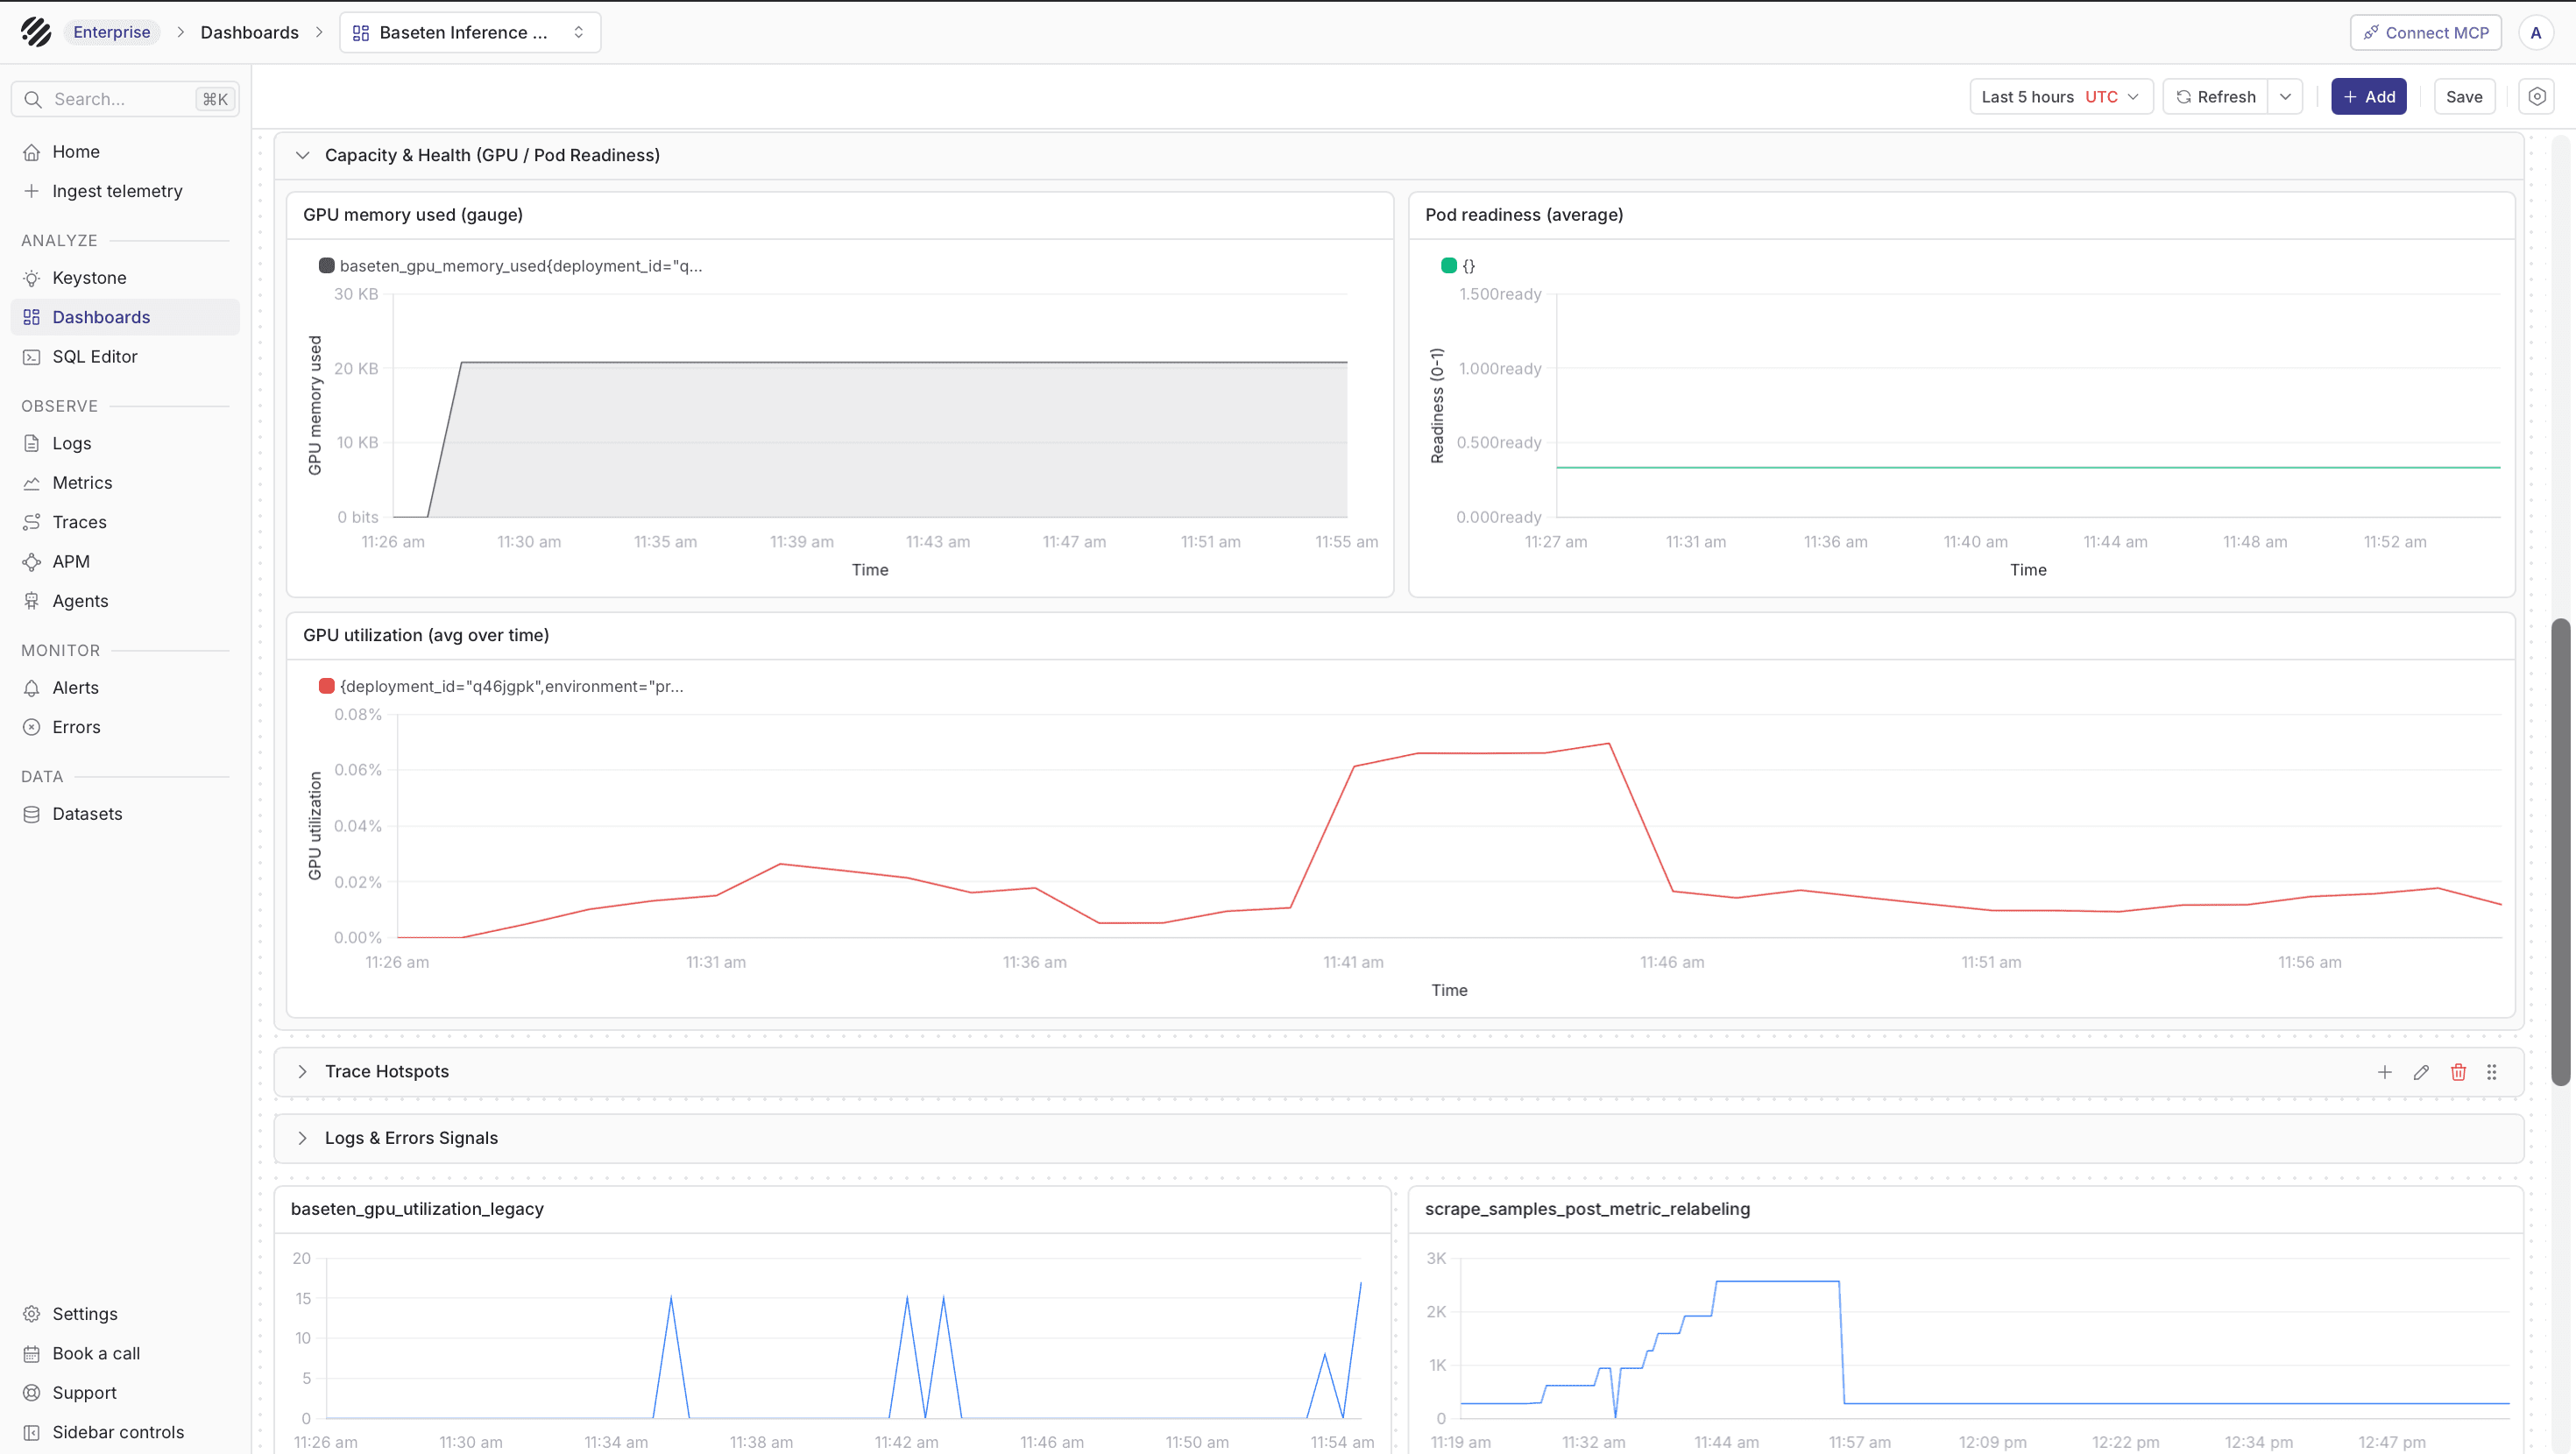Click the Home house icon
Image resolution: width=2576 pixels, height=1454 pixels.
click(32, 152)
